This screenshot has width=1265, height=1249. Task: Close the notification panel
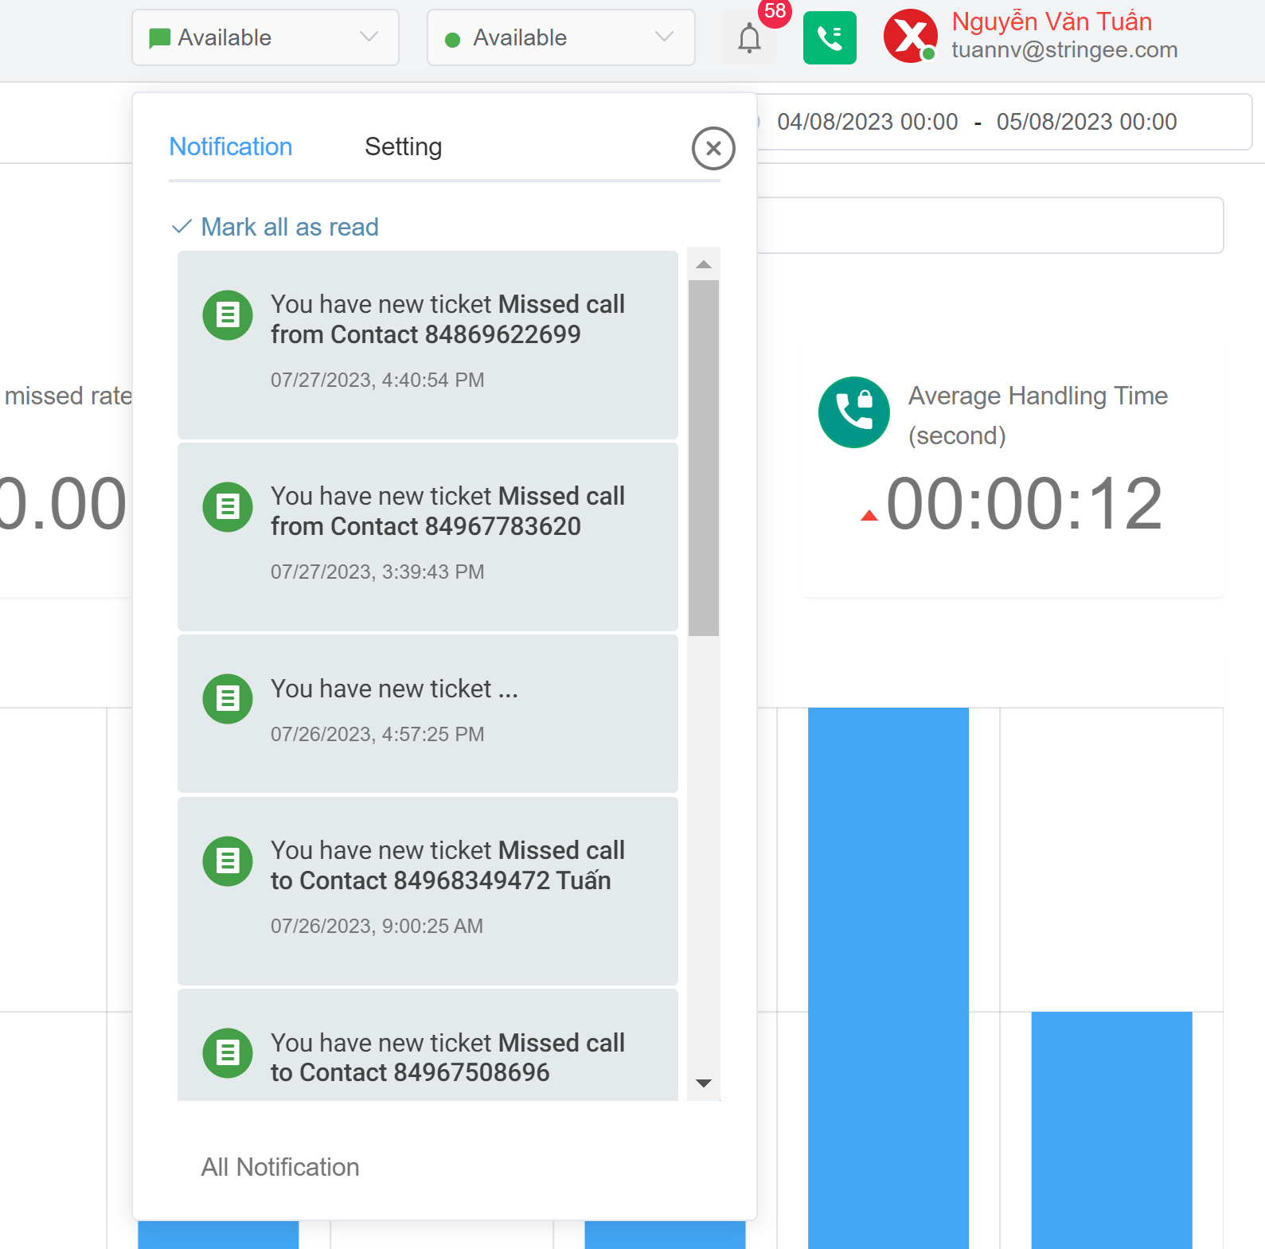713,148
